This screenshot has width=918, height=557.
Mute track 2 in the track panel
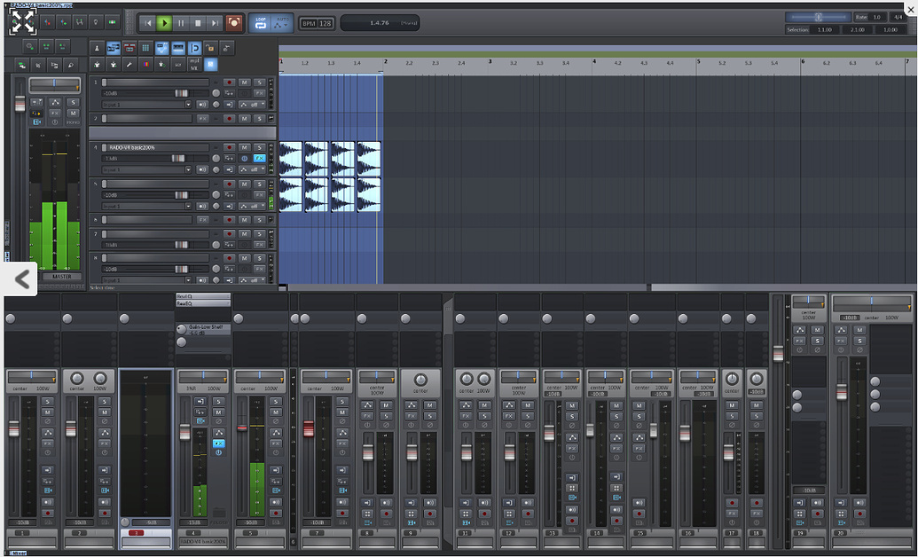coord(245,118)
